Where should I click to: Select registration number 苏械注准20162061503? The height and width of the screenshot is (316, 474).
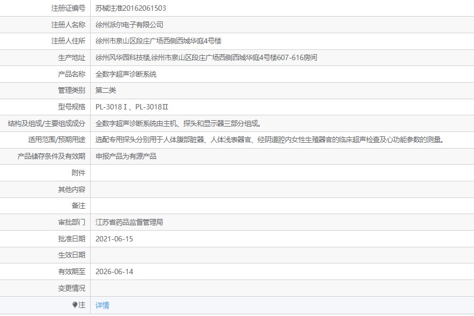[x=130, y=8]
